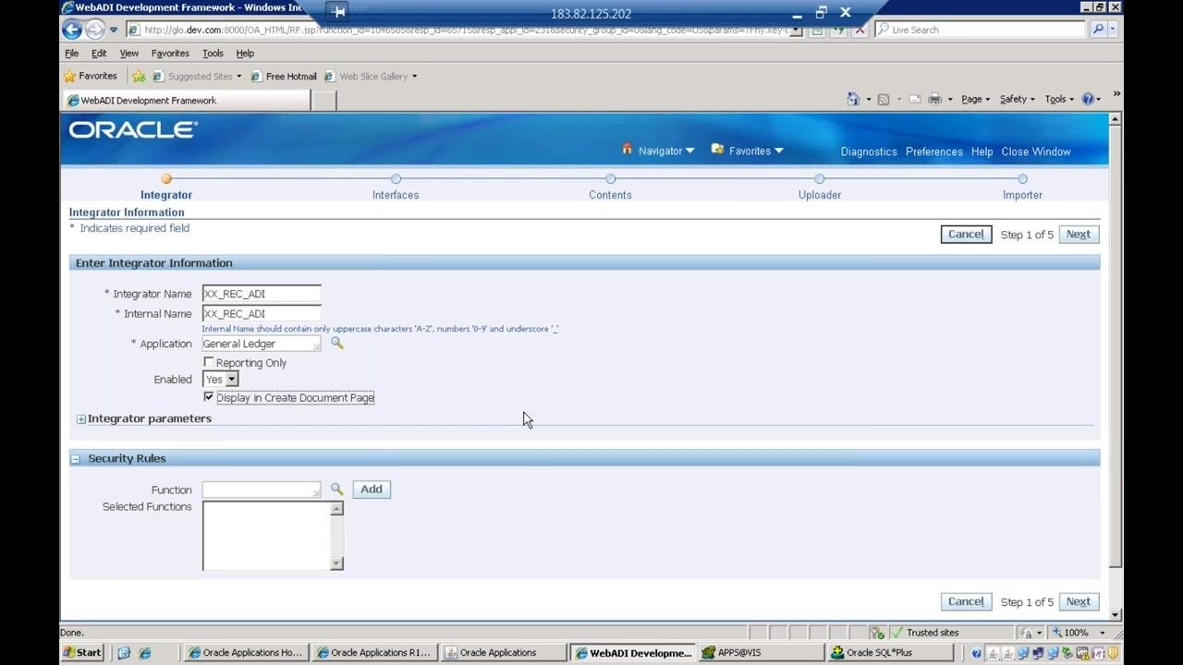
Task: Click the Next button below Selected Functions
Action: [x=1079, y=601]
